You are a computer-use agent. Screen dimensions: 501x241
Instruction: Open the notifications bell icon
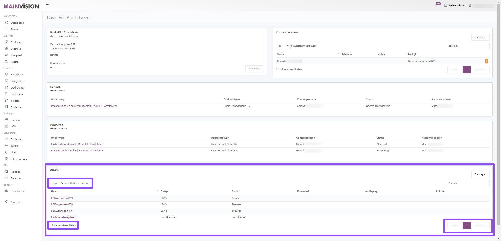click(437, 5)
